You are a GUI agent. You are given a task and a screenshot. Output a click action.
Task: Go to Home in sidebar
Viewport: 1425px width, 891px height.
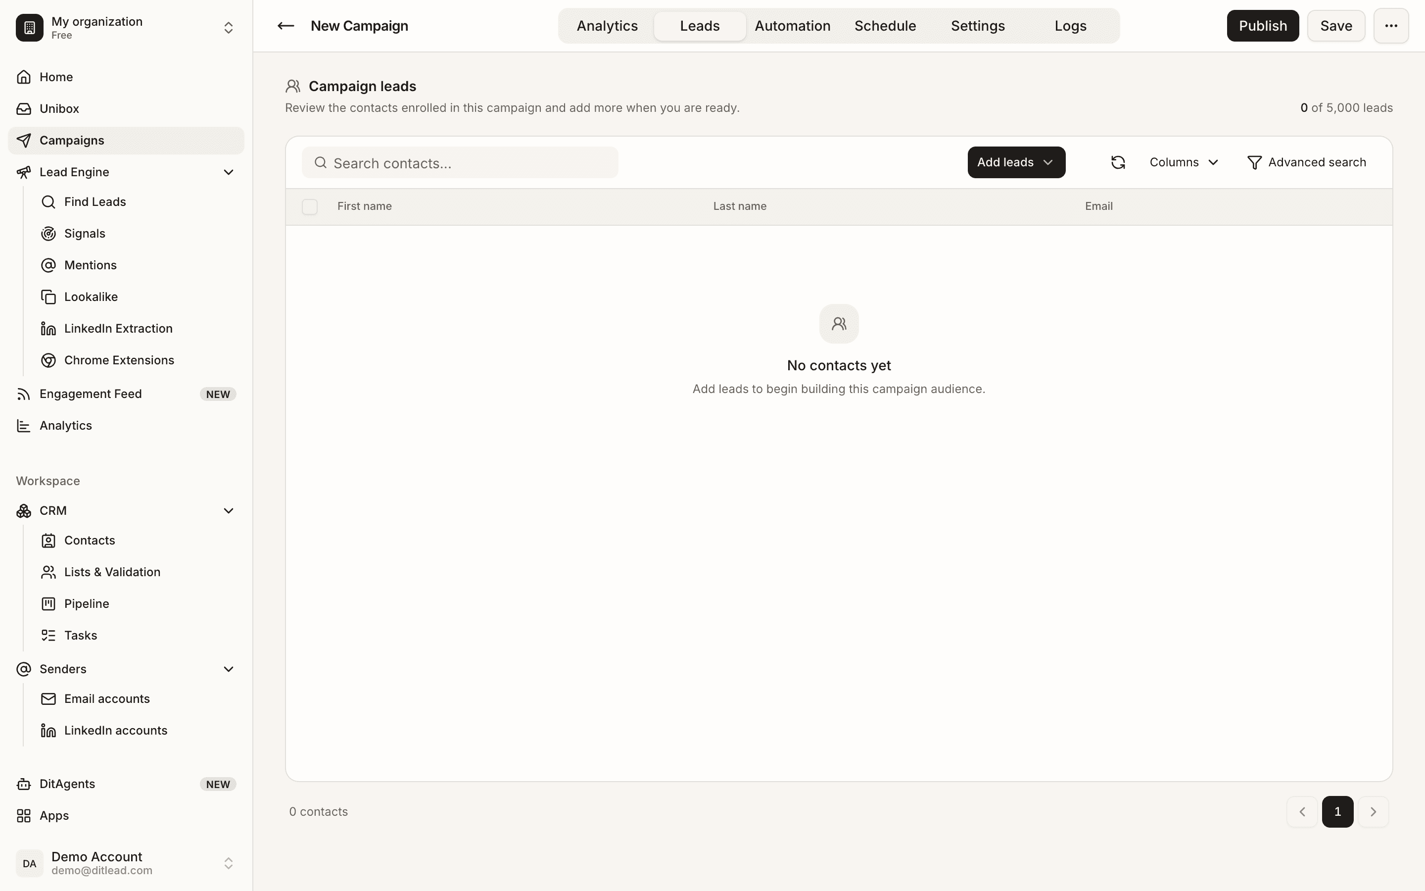tap(125, 77)
